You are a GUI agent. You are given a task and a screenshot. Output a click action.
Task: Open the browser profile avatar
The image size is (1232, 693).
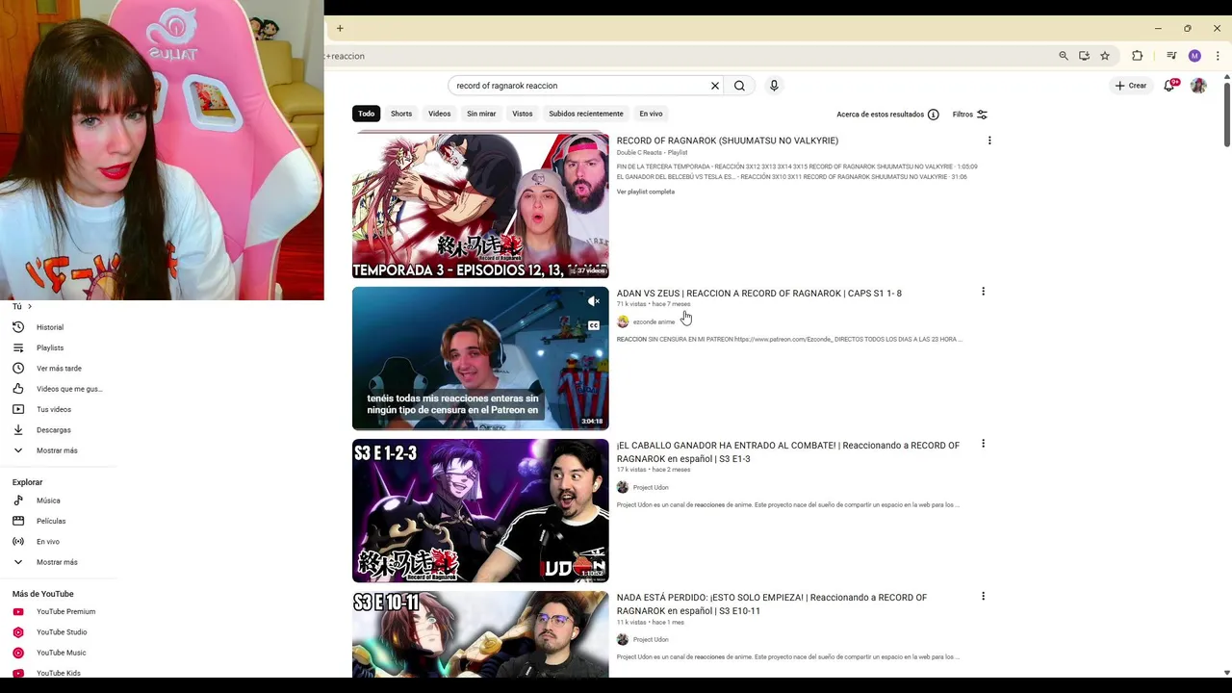point(1194,56)
